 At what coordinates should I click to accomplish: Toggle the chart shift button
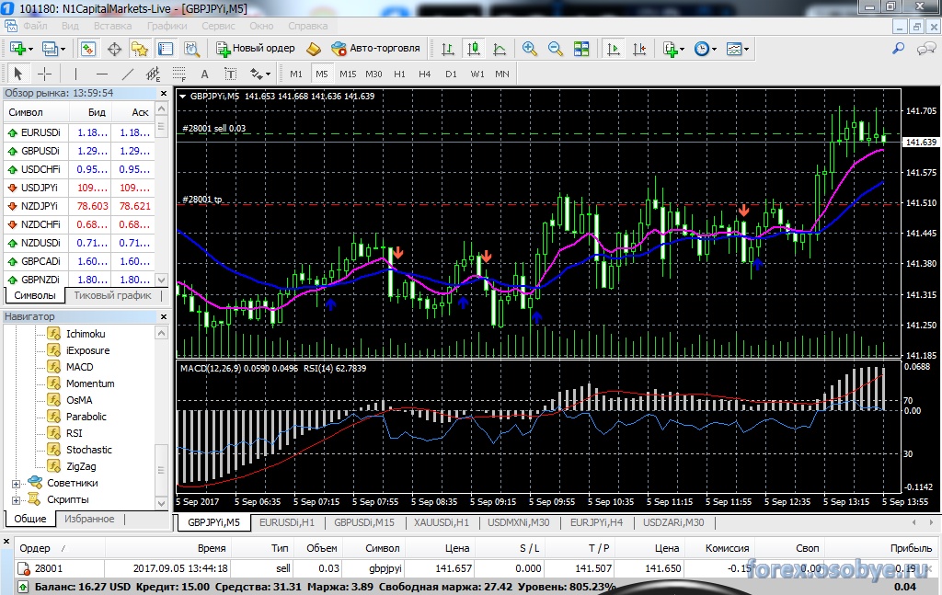pyautogui.click(x=638, y=49)
